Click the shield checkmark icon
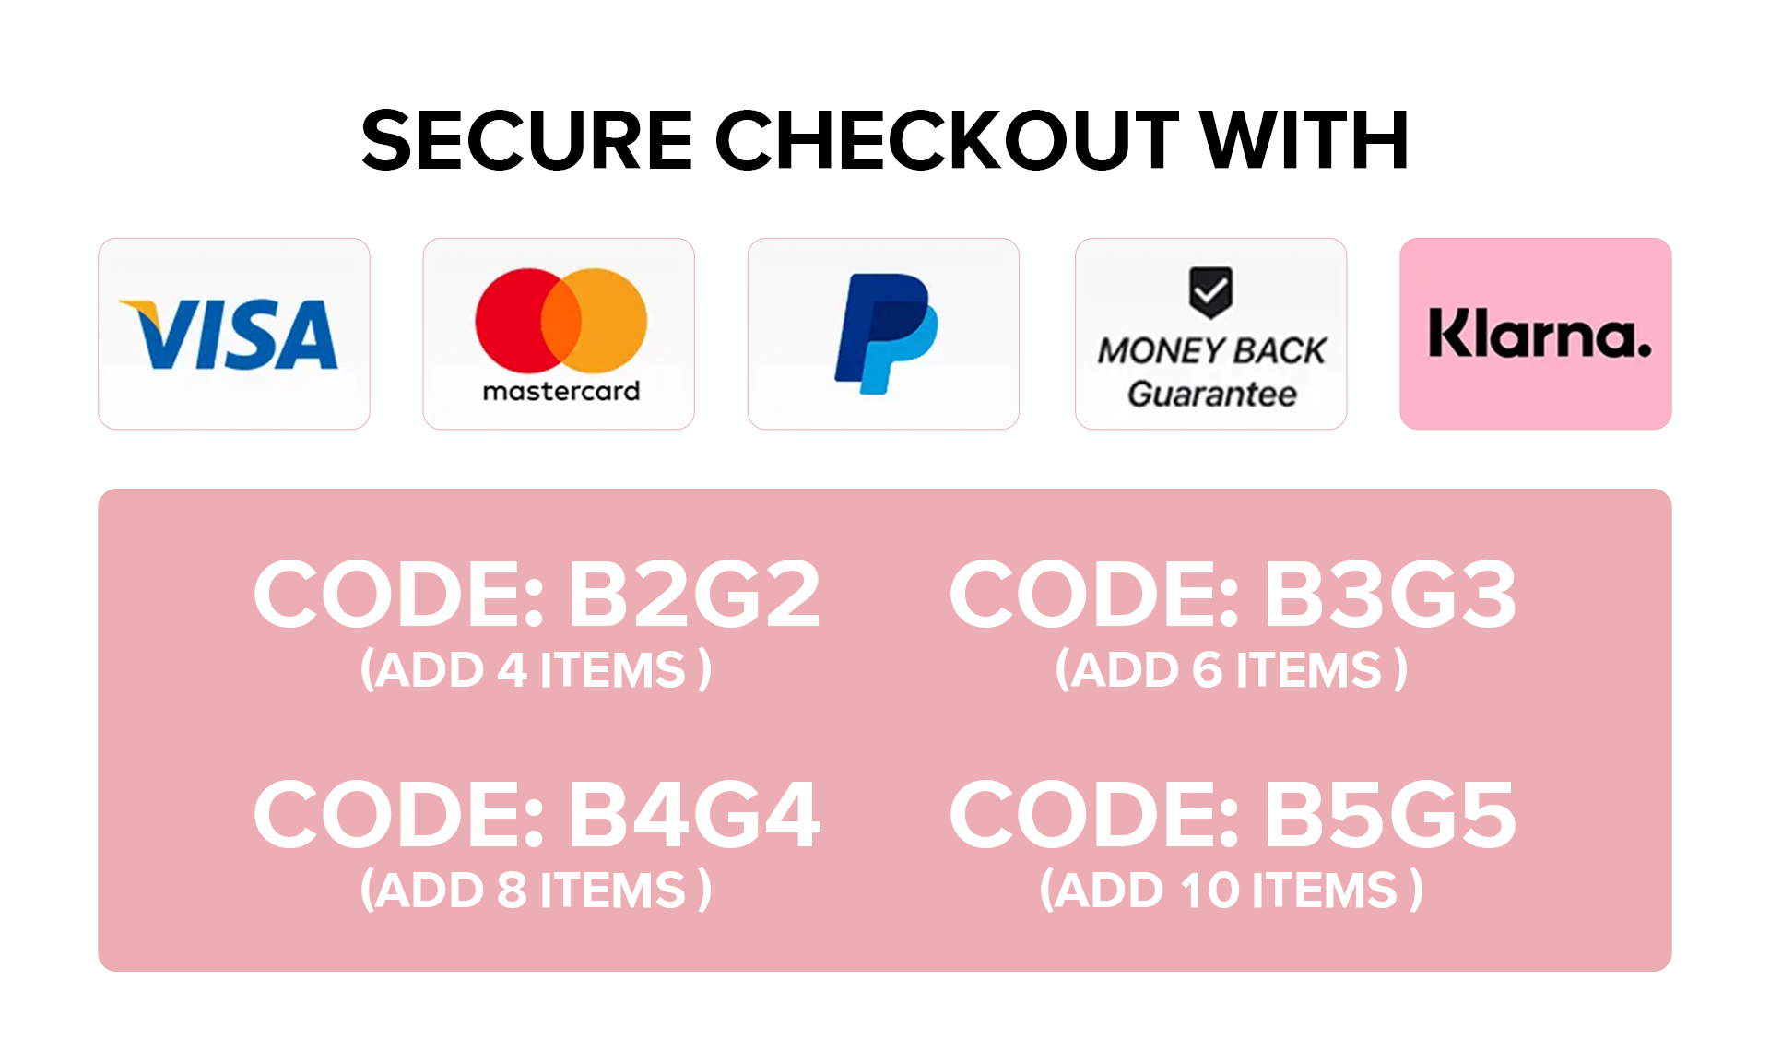 pyautogui.click(x=1210, y=291)
